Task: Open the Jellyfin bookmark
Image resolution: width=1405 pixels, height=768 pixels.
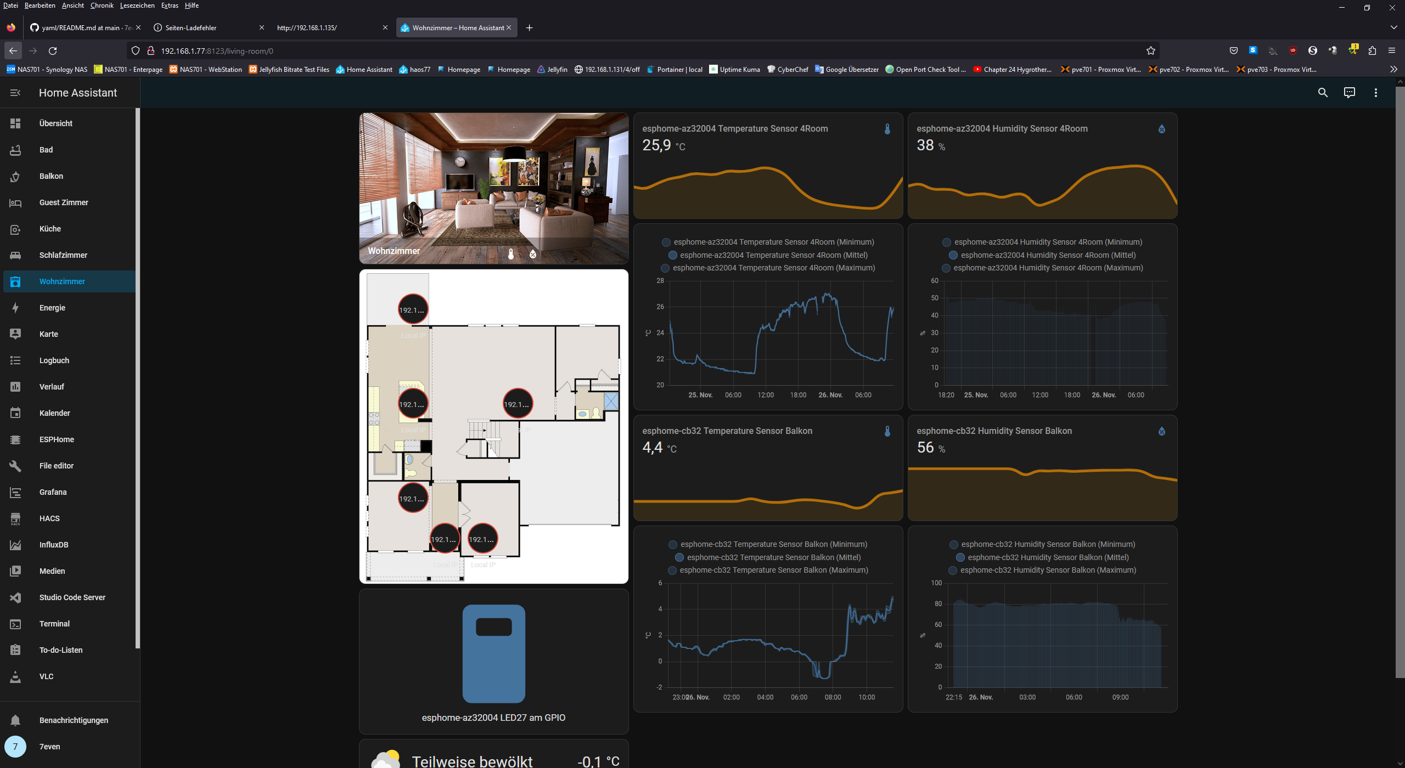Action: [552, 70]
